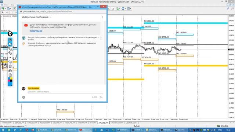Viewport: 235px width, 132px height.
Task: Open the MetaTrader chat bubble icon
Action: point(232,8)
